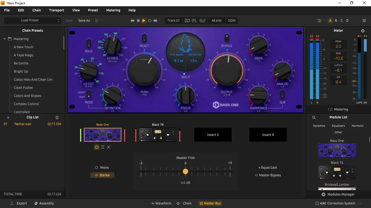Open the Metering menu
371x208 pixels.
pos(113,10)
